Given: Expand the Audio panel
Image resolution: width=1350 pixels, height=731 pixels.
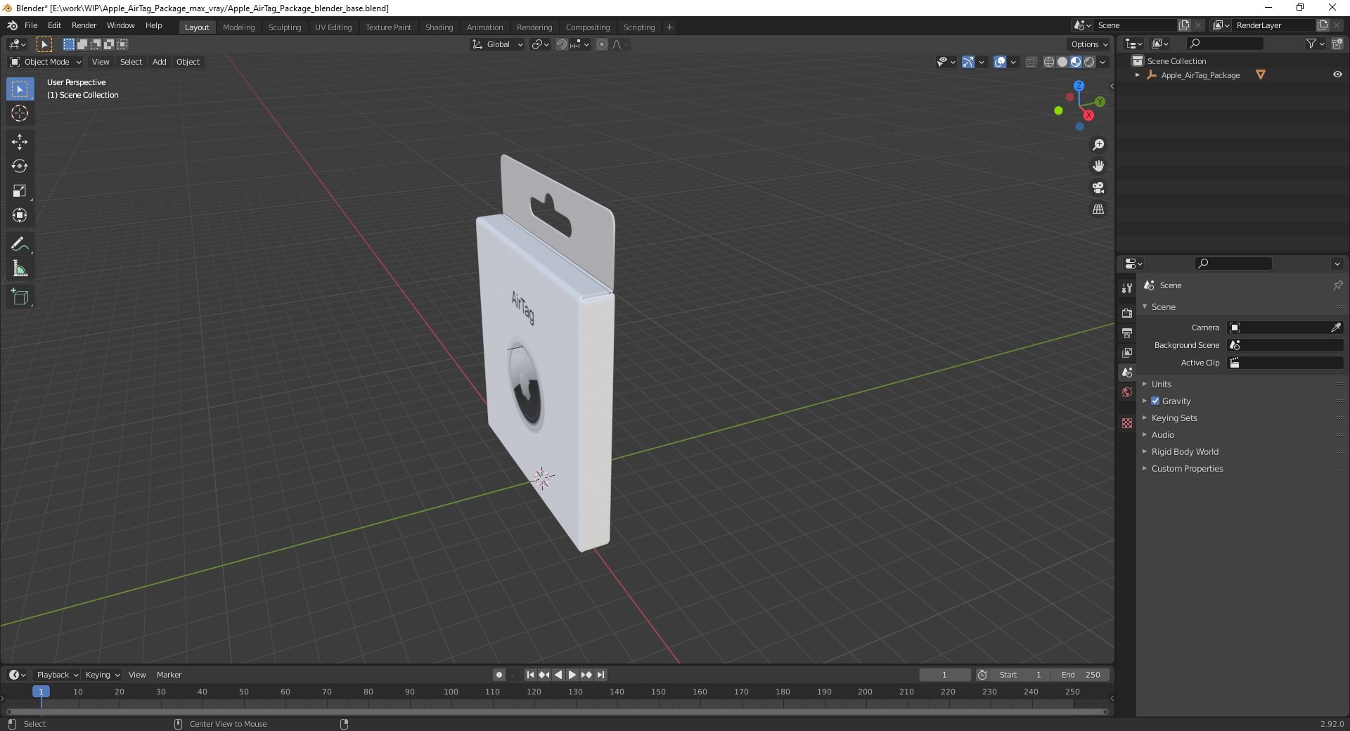Looking at the screenshot, I should [x=1162, y=434].
